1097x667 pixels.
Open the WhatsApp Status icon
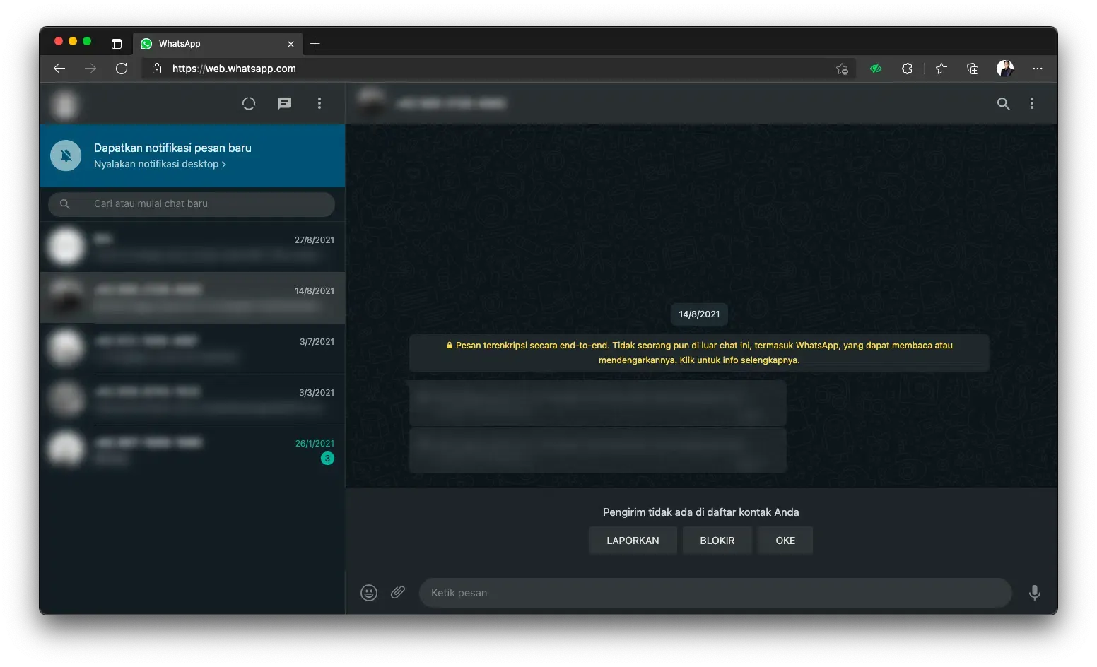(249, 104)
